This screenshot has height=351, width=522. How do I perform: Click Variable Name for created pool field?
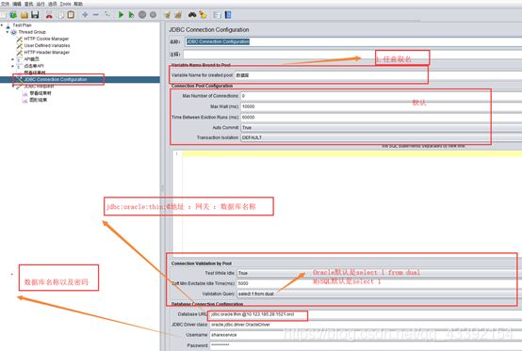(x=378, y=75)
